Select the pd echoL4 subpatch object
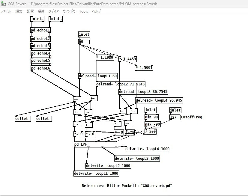Screen dimensions: 248x196 pyautogui.click(x=41, y=53)
